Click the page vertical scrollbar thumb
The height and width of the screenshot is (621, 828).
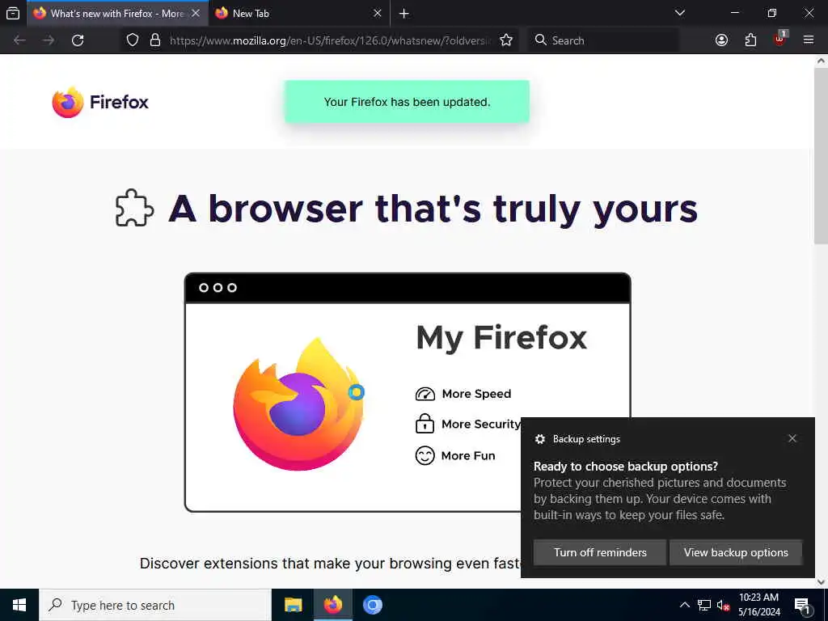tap(821, 156)
